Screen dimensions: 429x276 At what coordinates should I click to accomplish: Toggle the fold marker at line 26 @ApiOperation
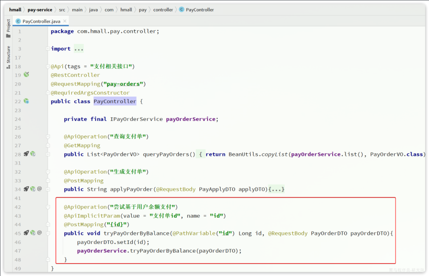coord(48,137)
